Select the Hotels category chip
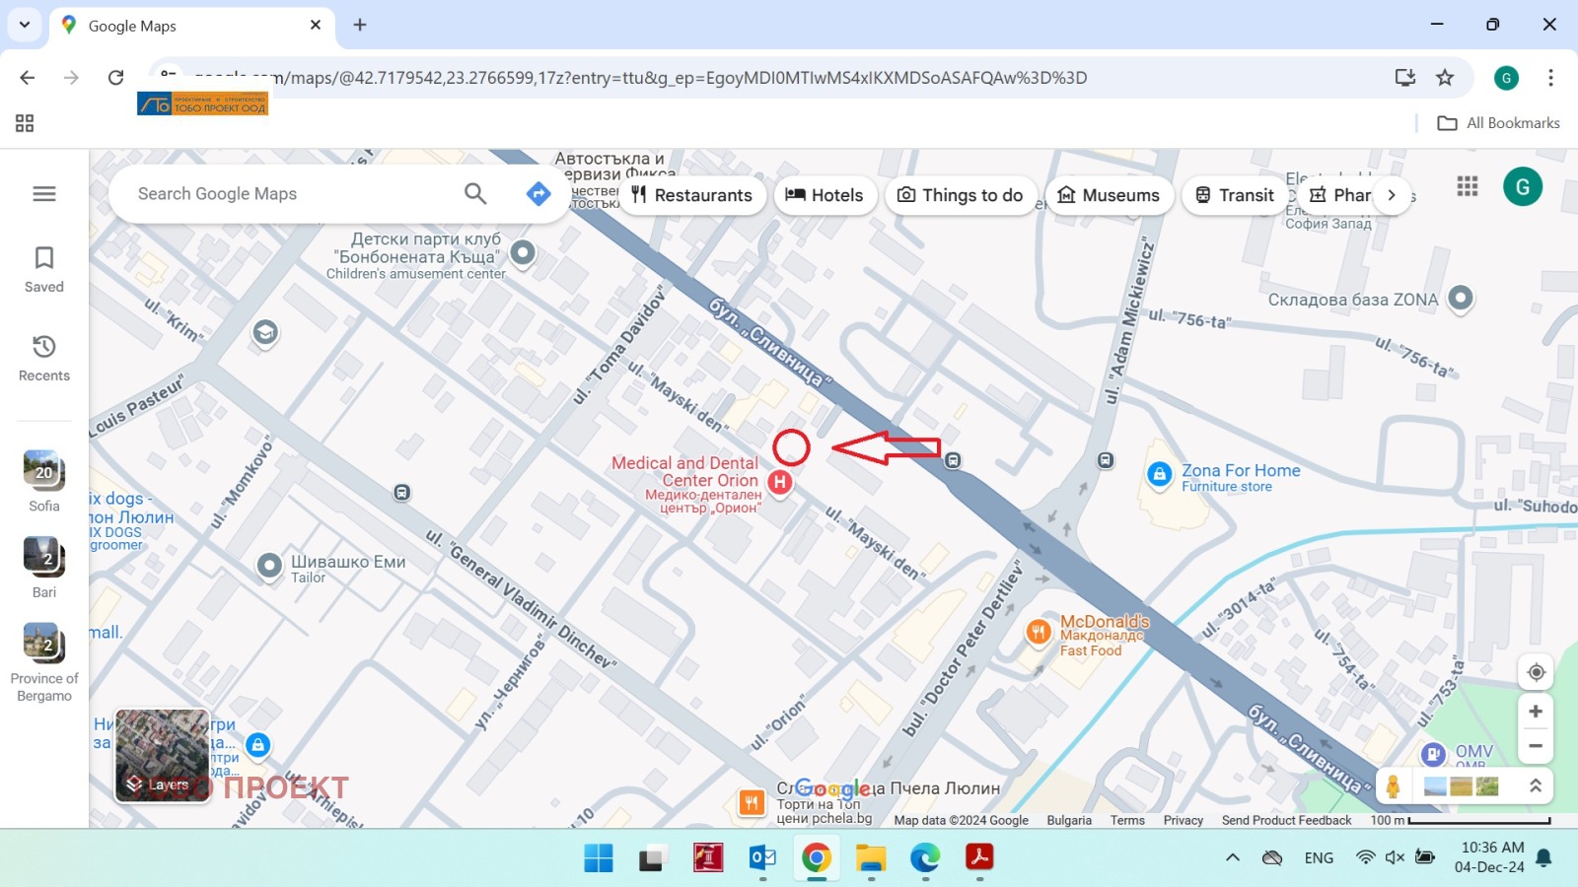 tap(825, 195)
